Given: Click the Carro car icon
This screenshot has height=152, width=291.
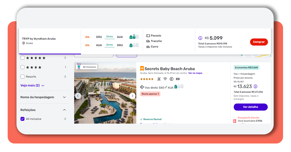Looking at the screenshot, I should coord(148,47).
